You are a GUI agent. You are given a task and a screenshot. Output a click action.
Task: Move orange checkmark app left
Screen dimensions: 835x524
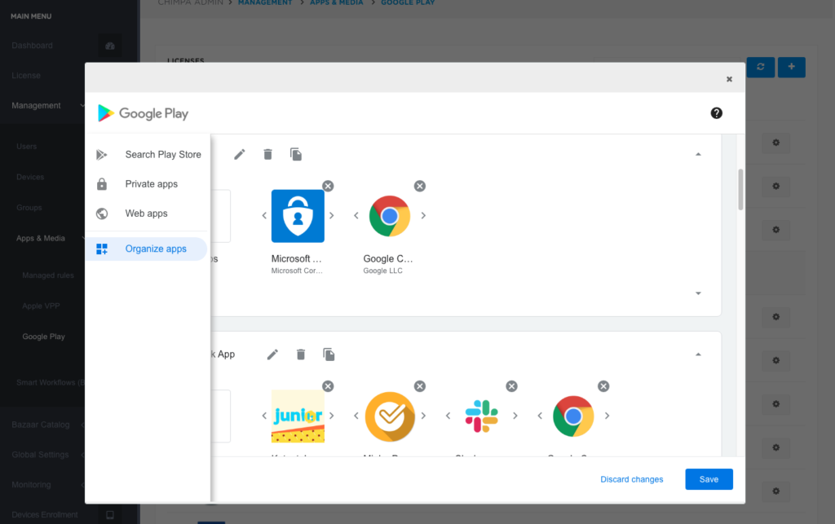(356, 416)
